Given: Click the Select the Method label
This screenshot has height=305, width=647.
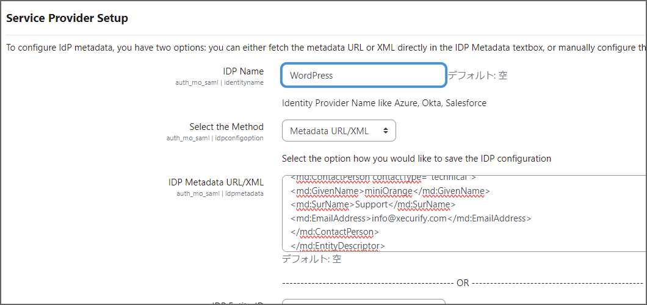Looking at the screenshot, I should point(226,126).
